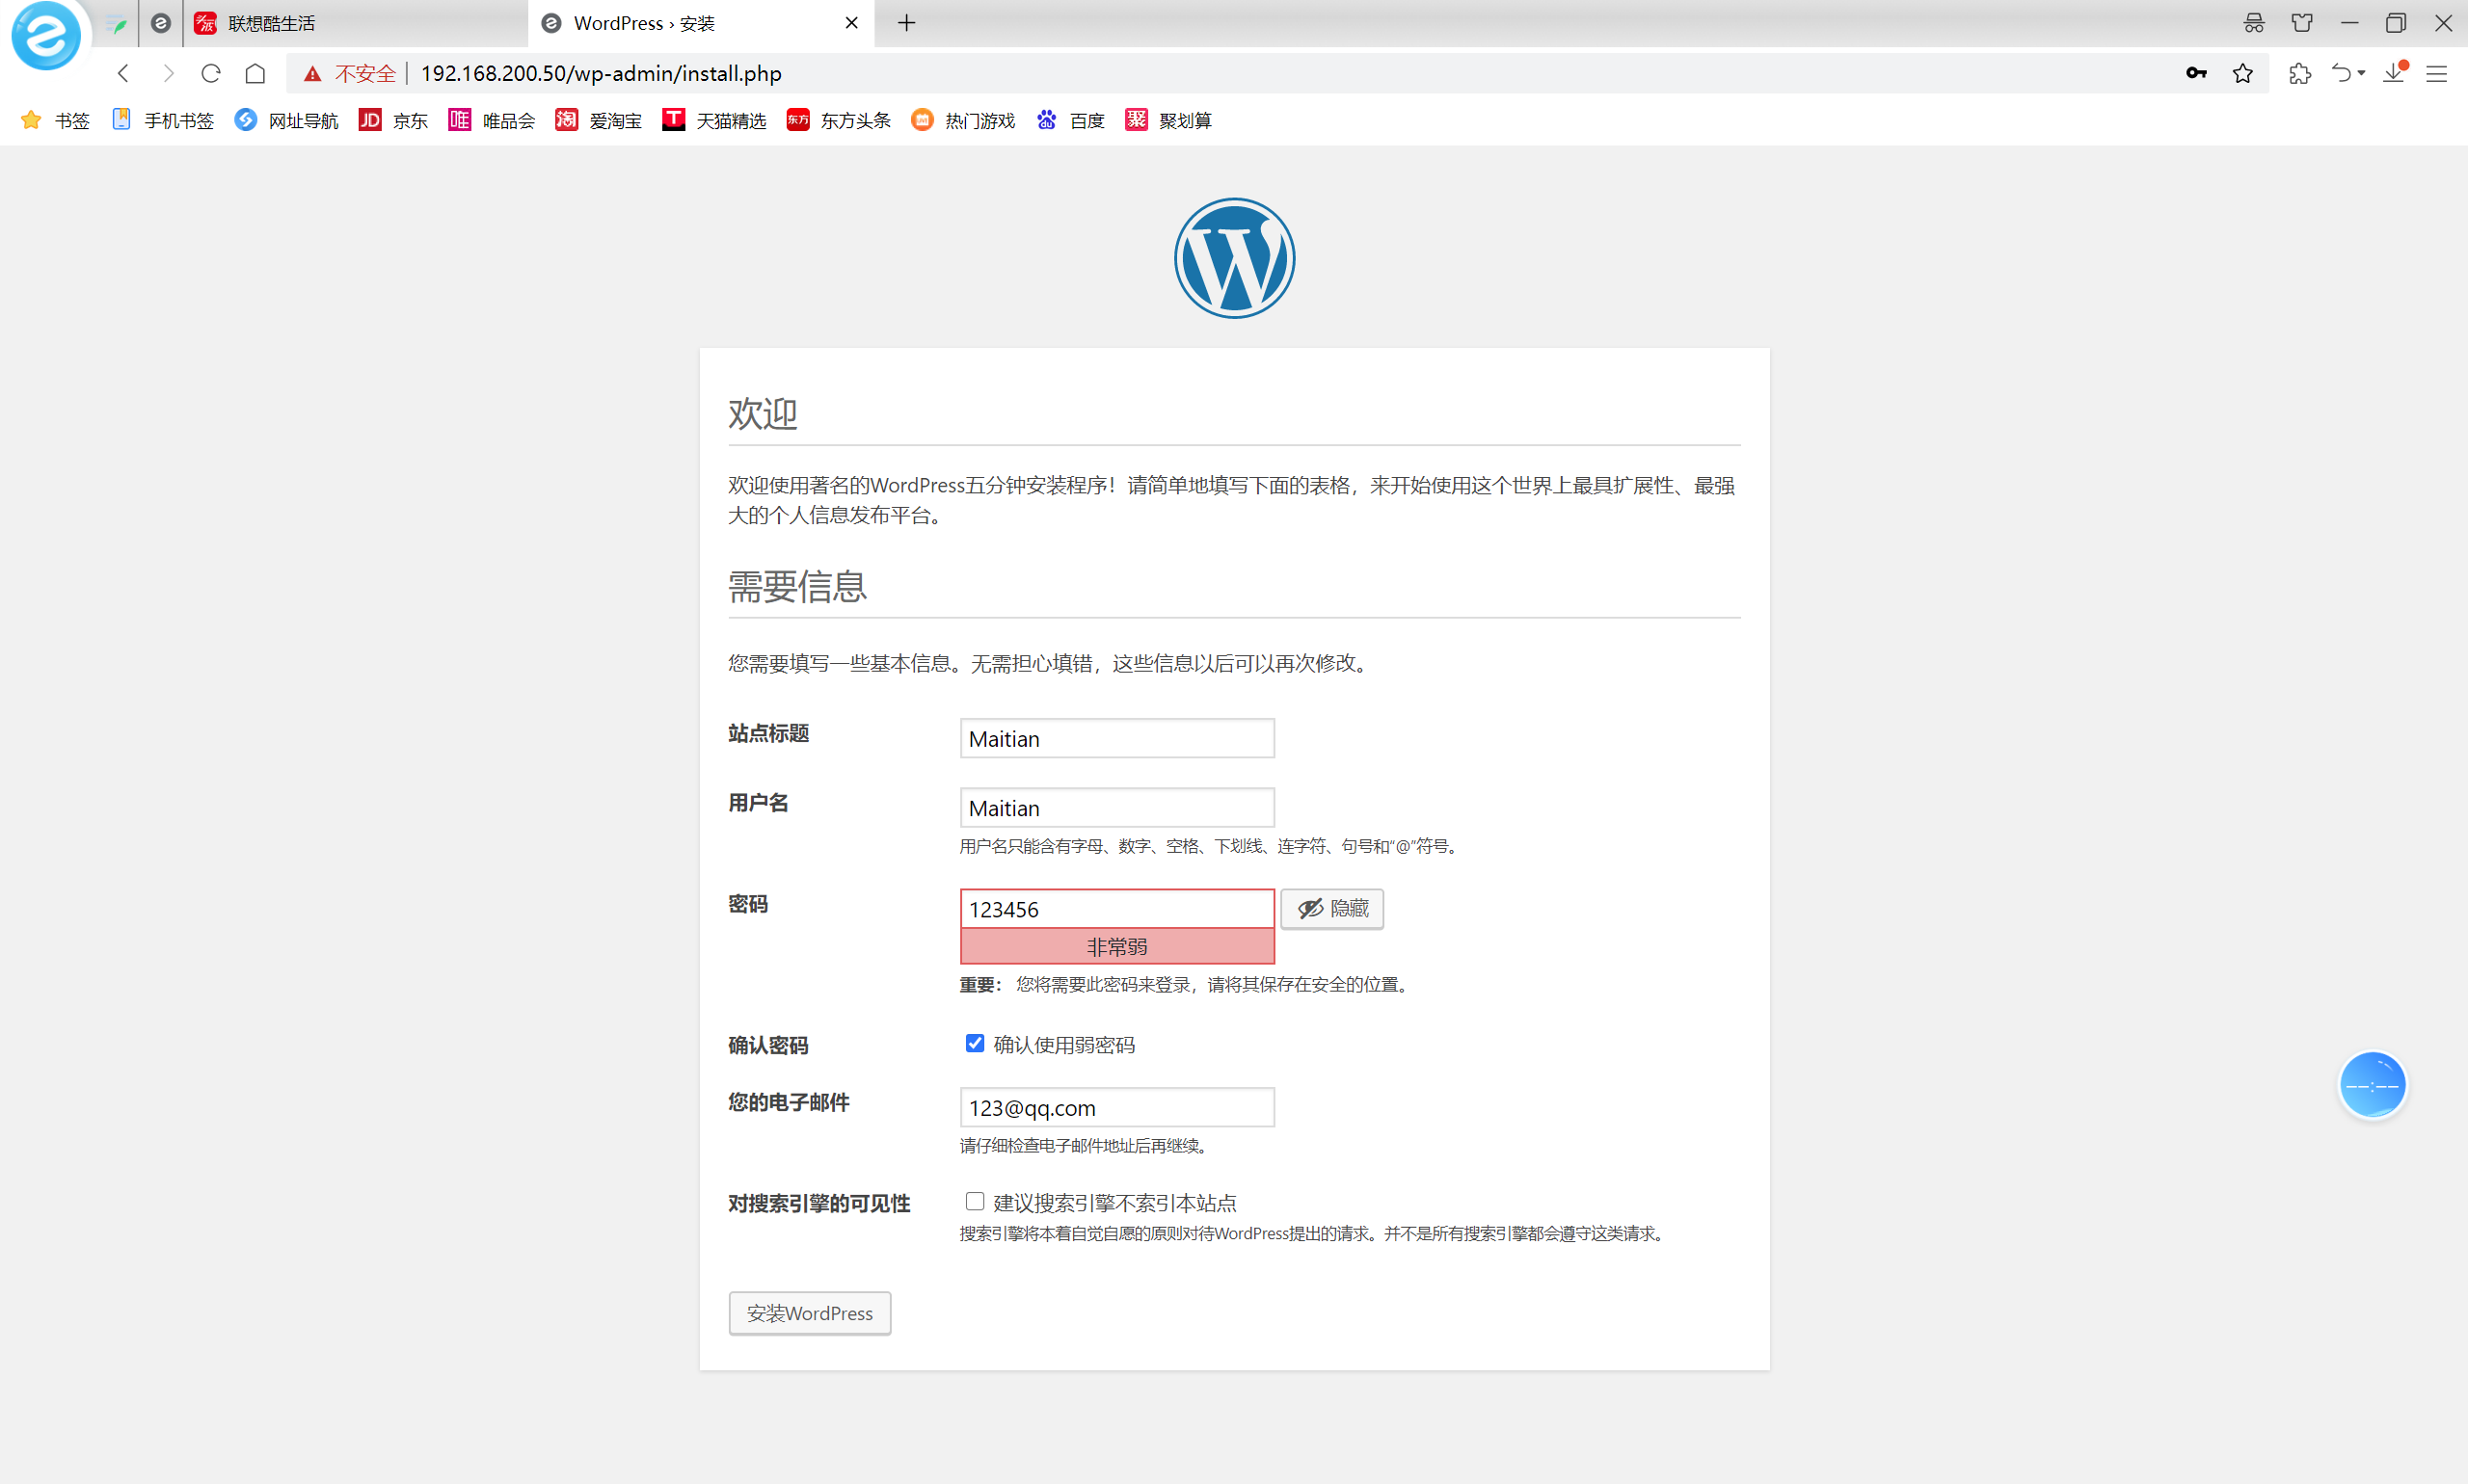This screenshot has height=1484, width=2468.
Task: Click the WordPress logo
Action: (x=1235, y=258)
